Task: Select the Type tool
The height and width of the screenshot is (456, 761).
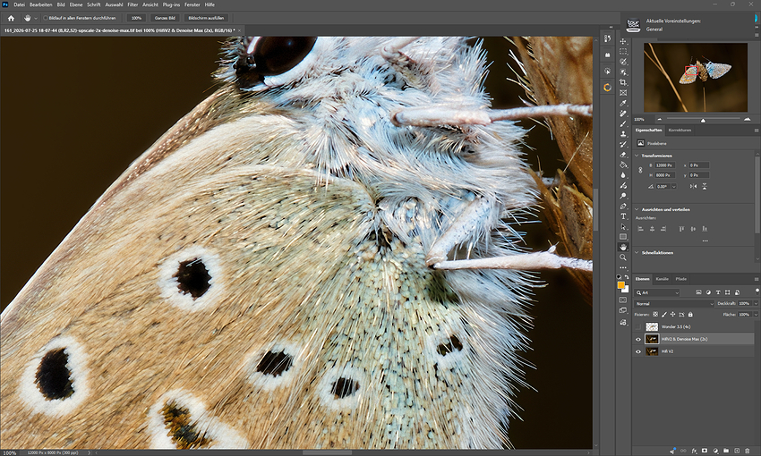Action: pyautogui.click(x=623, y=216)
